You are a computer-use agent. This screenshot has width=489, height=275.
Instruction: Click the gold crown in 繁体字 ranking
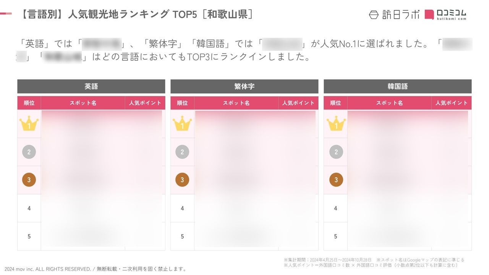pyautogui.click(x=182, y=124)
